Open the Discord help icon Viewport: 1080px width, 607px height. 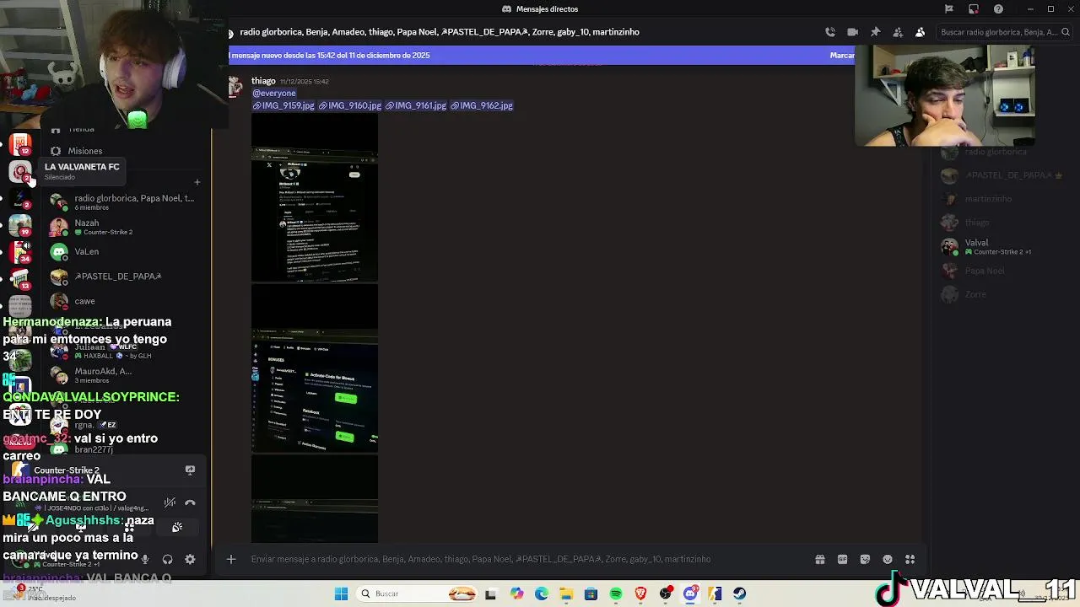click(x=999, y=9)
